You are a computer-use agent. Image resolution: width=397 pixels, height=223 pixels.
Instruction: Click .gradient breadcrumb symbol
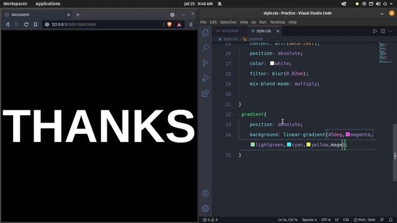pos(256,39)
